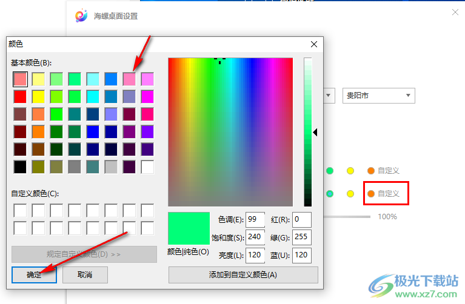Select the pure green swatch in third row
The image size is (465, 304).
(x=56, y=114)
